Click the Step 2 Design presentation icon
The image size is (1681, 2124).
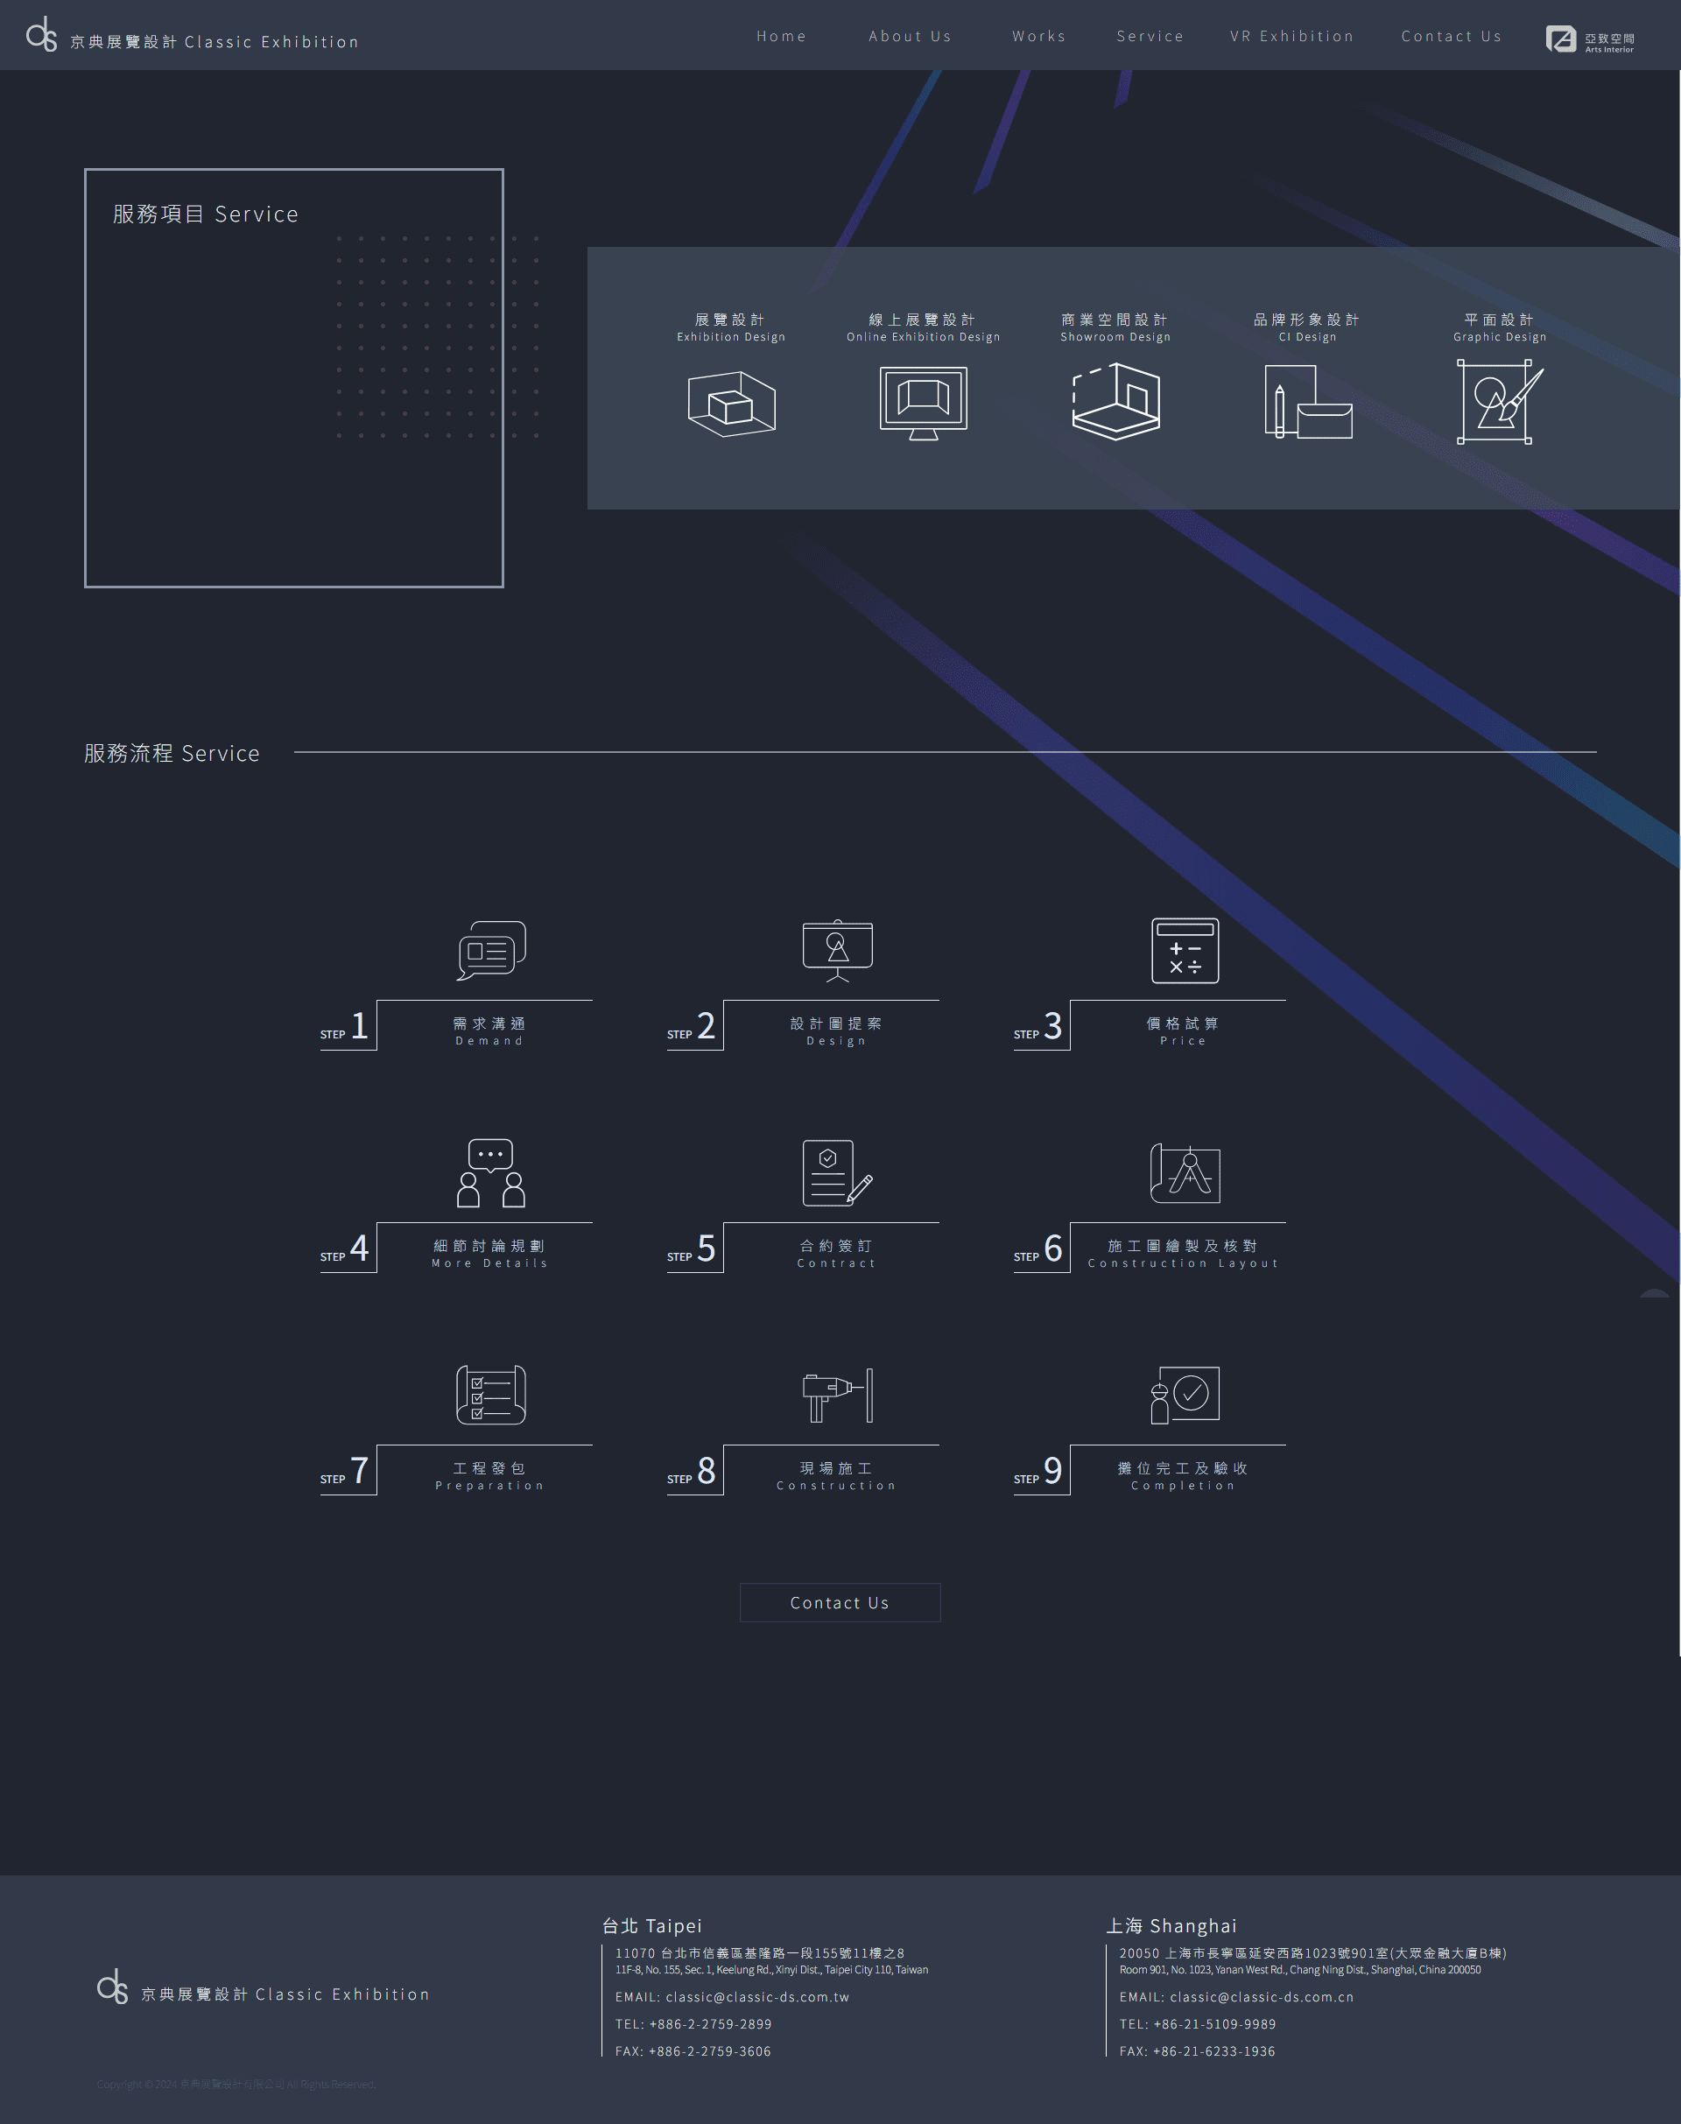click(838, 951)
